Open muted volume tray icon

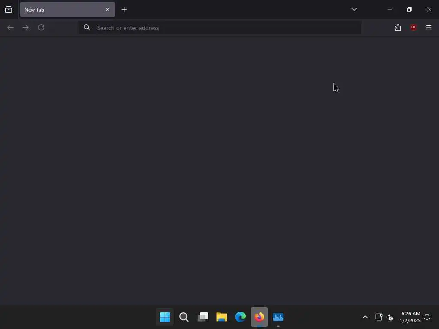(x=389, y=317)
